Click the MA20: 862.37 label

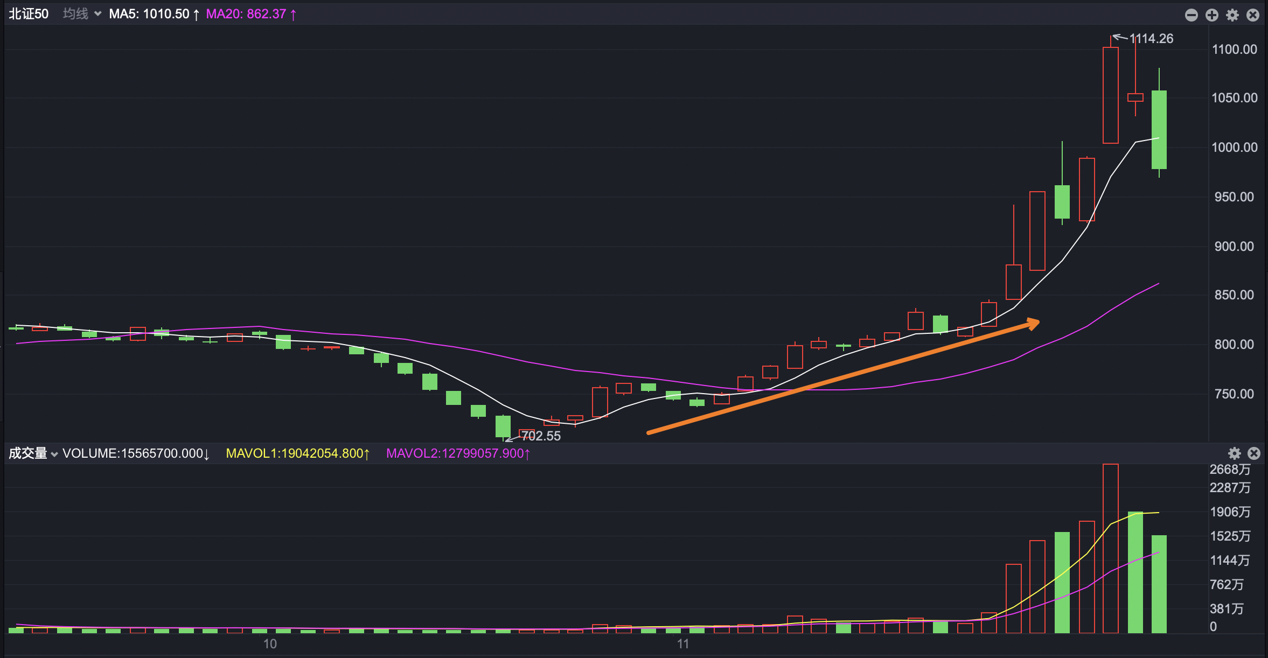point(251,14)
